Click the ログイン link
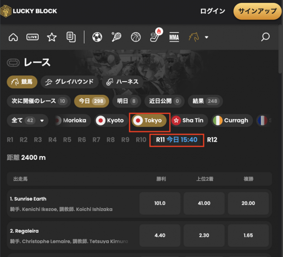This screenshot has height=257, width=283. 213,11
